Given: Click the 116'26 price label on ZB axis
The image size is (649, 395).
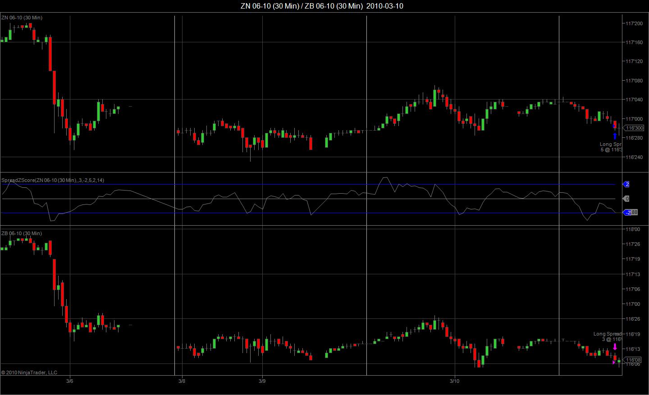Looking at the screenshot, I should (633, 319).
